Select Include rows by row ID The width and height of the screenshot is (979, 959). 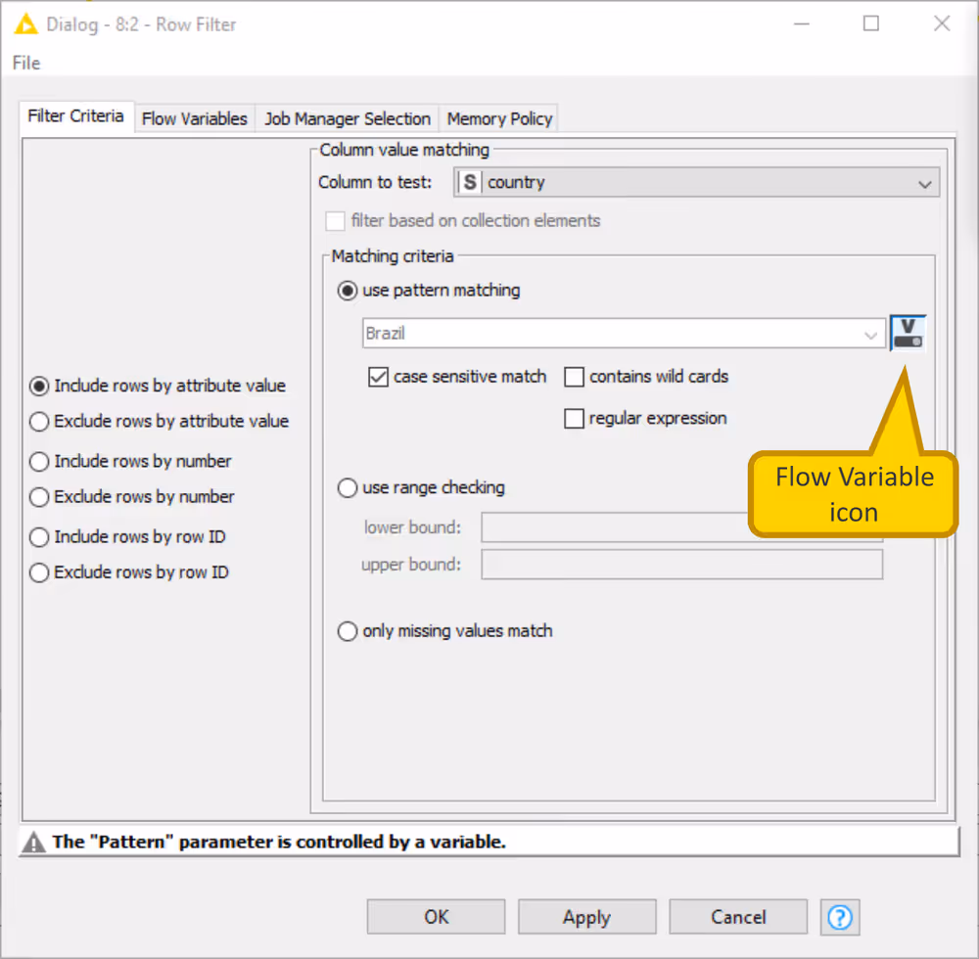(x=38, y=536)
